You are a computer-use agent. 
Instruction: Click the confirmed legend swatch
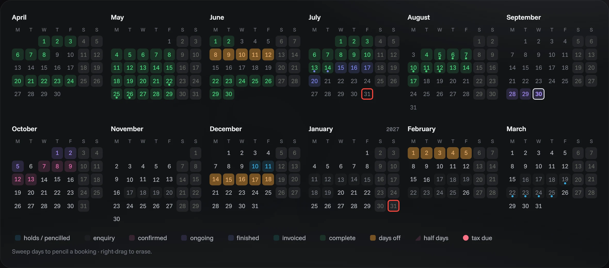coord(132,238)
